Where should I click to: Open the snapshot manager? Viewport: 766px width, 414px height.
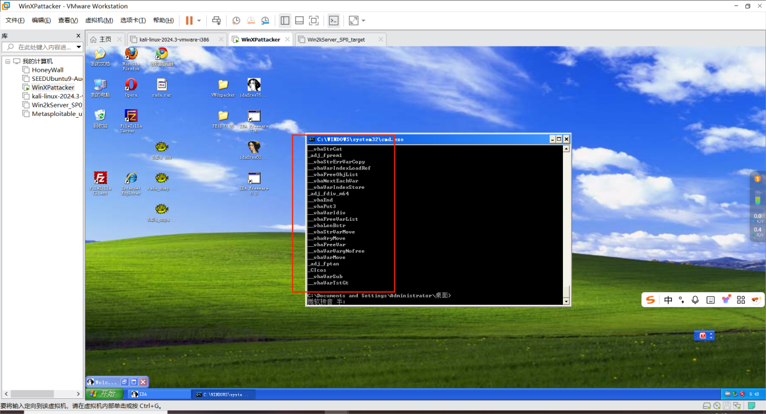point(265,21)
